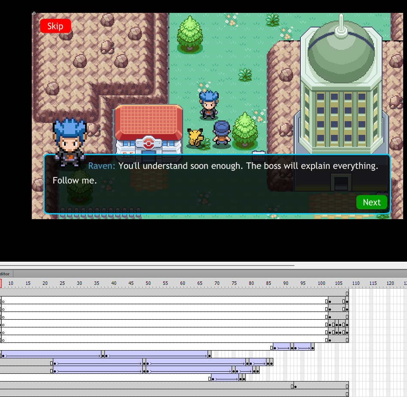The image size is (407, 397).
Task: Click the "Raven:" speaker name in the dialogue
Action: [101, 166]
